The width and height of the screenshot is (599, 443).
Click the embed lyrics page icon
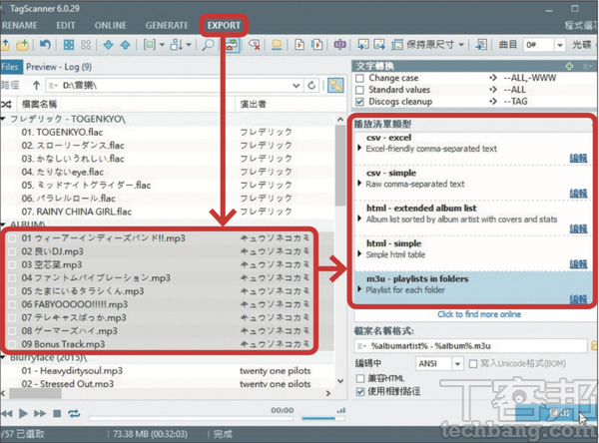[x=481, y=45]
